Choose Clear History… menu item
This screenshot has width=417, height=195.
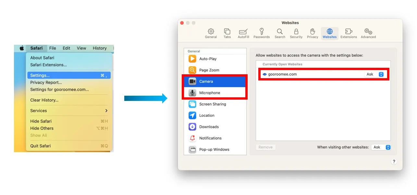click(x=69, y=100)
